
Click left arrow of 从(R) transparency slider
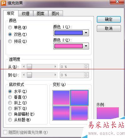24,66
